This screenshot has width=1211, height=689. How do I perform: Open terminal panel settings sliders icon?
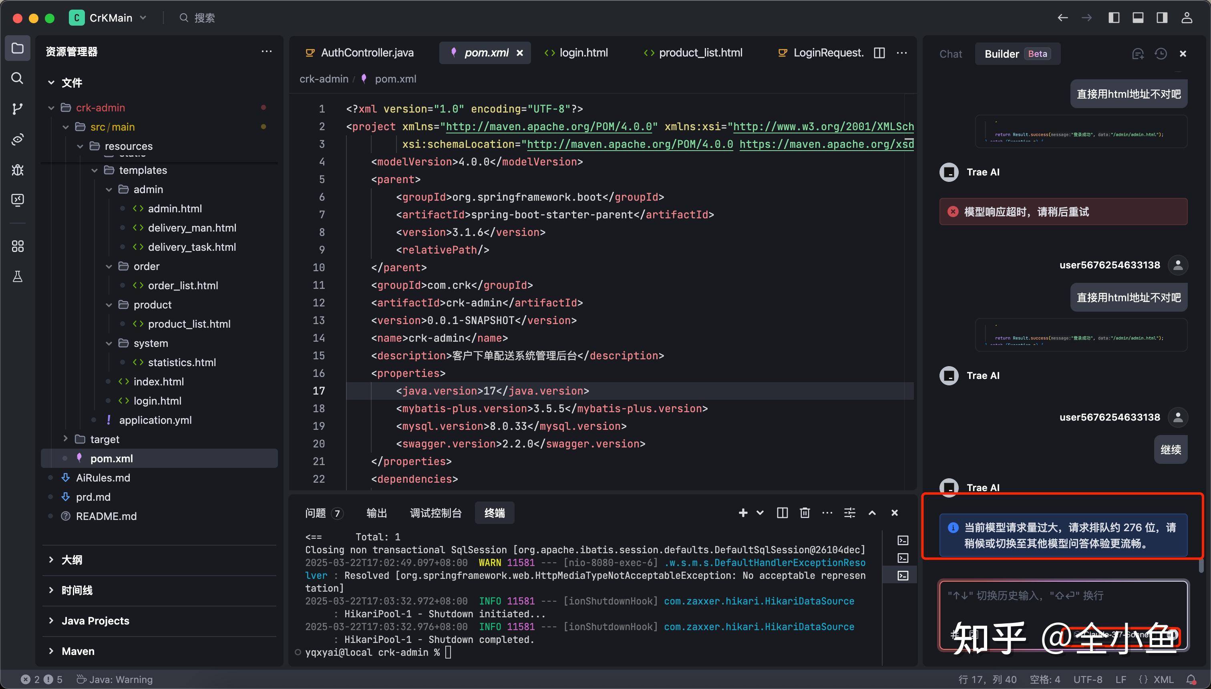(850, 512)
